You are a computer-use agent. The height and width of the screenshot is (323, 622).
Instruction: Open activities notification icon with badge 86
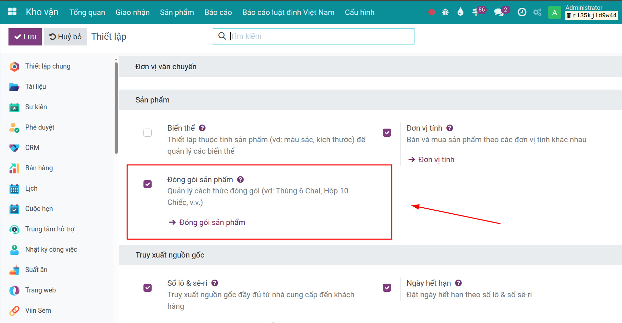point(476,12)
